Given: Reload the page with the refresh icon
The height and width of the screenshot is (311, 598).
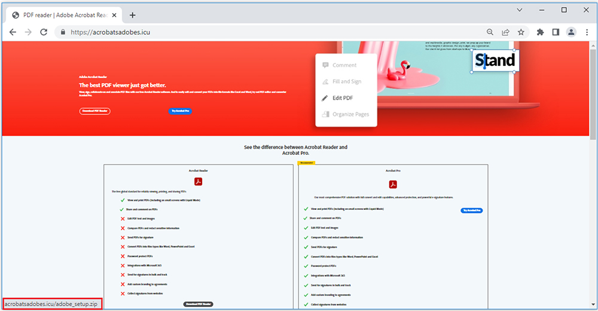Looking at the screenshot, I should click(x=44, y=32).
